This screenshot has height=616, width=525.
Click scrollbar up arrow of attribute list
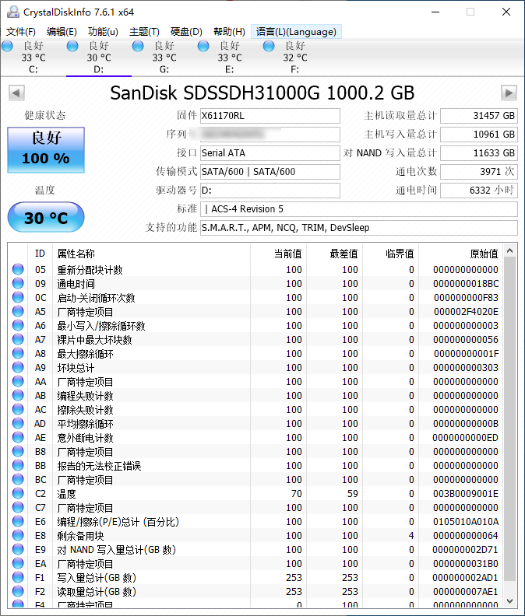[x=509, y=250]
